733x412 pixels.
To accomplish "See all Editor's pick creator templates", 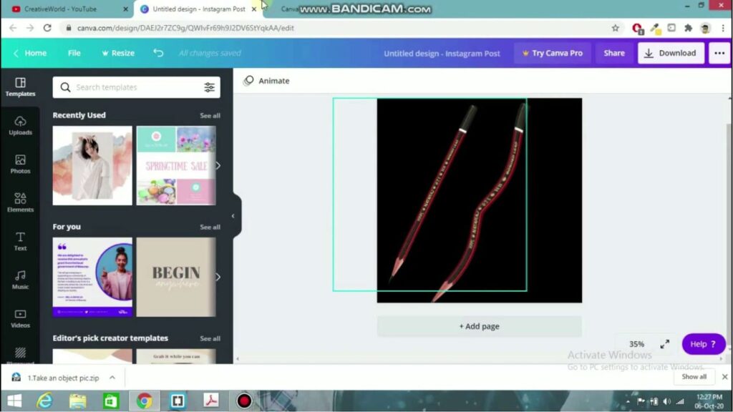I will tap(210, 338).
